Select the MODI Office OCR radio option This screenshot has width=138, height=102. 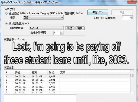click(6, 14)
